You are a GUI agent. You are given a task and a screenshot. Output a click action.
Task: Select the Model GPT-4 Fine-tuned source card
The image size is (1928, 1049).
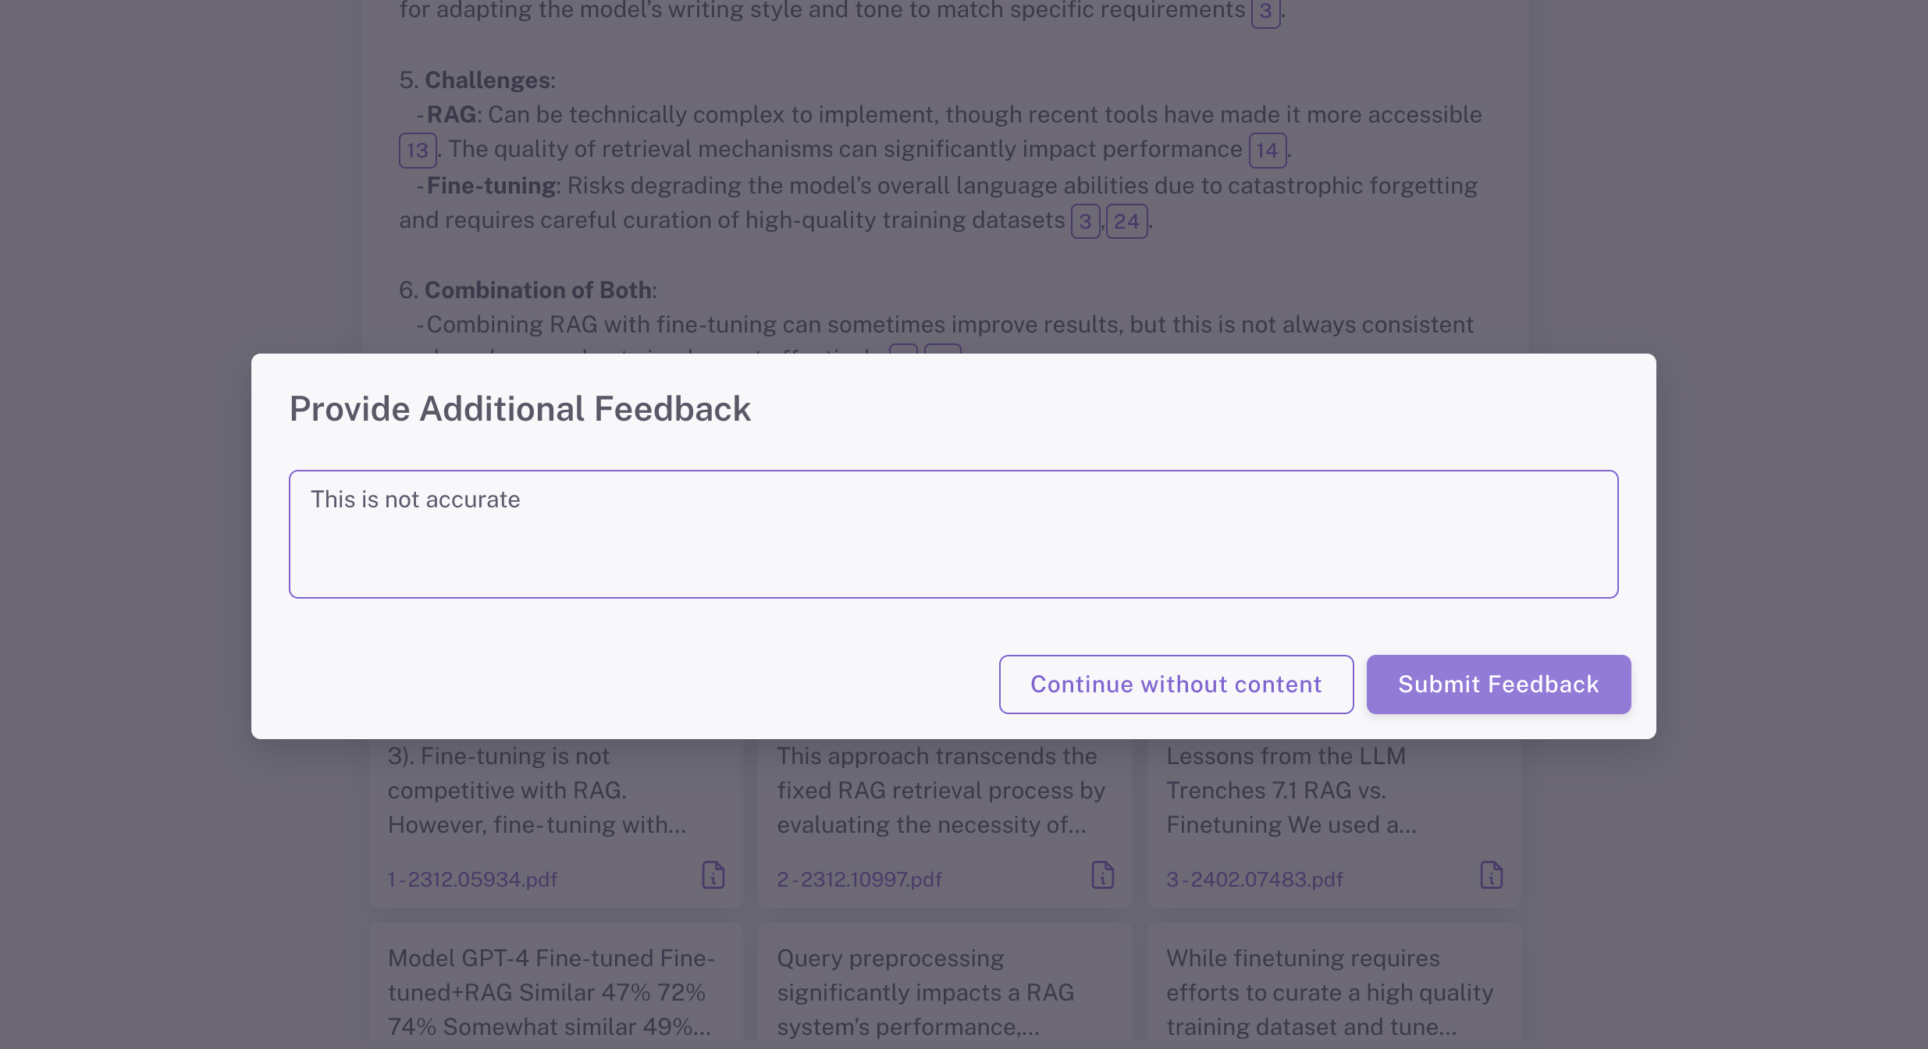pos(551,992)
